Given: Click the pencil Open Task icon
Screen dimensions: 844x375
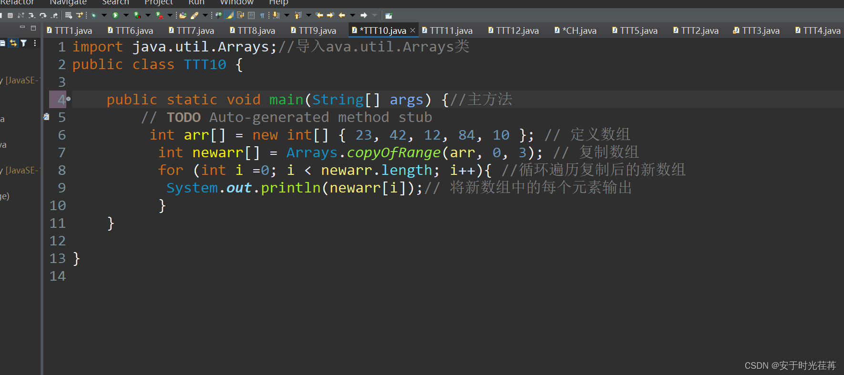Looking at the screenshot, I should [x=194, y=15].
